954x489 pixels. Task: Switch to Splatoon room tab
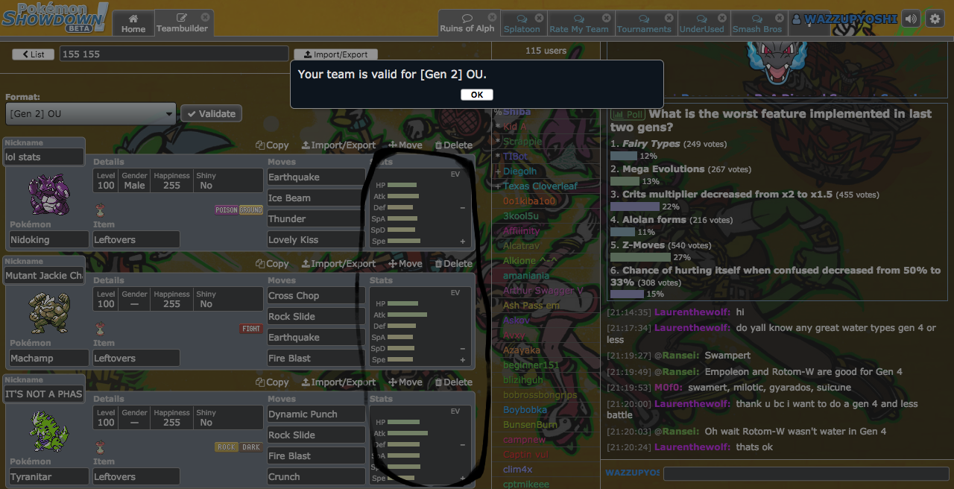522,24
